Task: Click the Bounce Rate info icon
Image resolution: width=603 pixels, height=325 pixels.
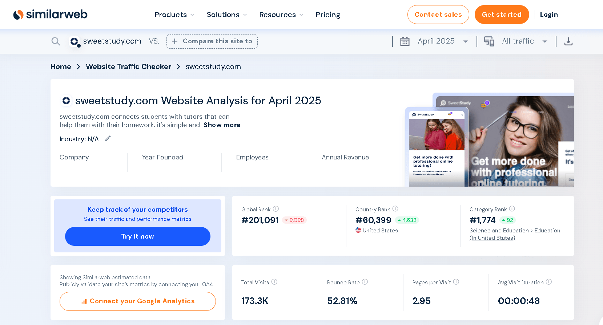Action: click(365, 282)
